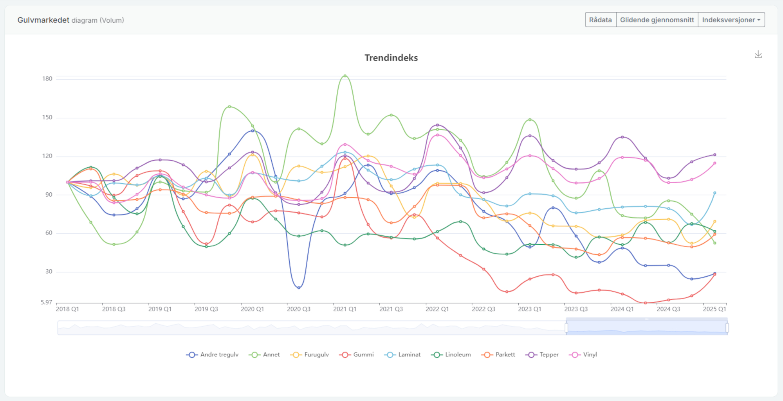783x401 pixels.
Task: Click the Laminat legend marker icon
Action: pyautogui.click(x=390, y=355)
